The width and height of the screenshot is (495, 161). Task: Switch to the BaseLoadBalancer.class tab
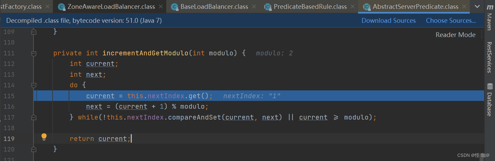[214, 6]
